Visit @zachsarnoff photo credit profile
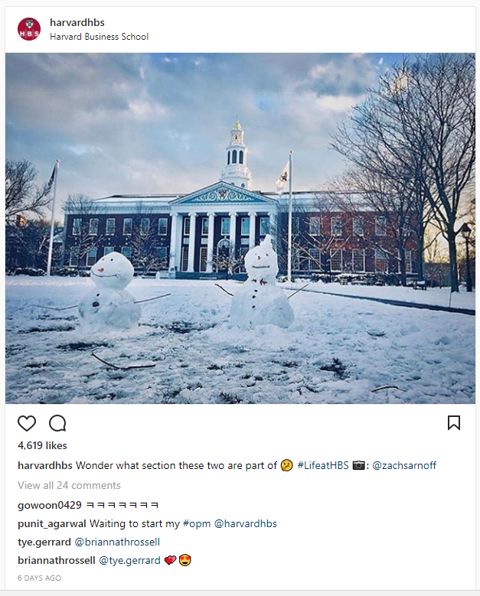 (x=404, y=465)
